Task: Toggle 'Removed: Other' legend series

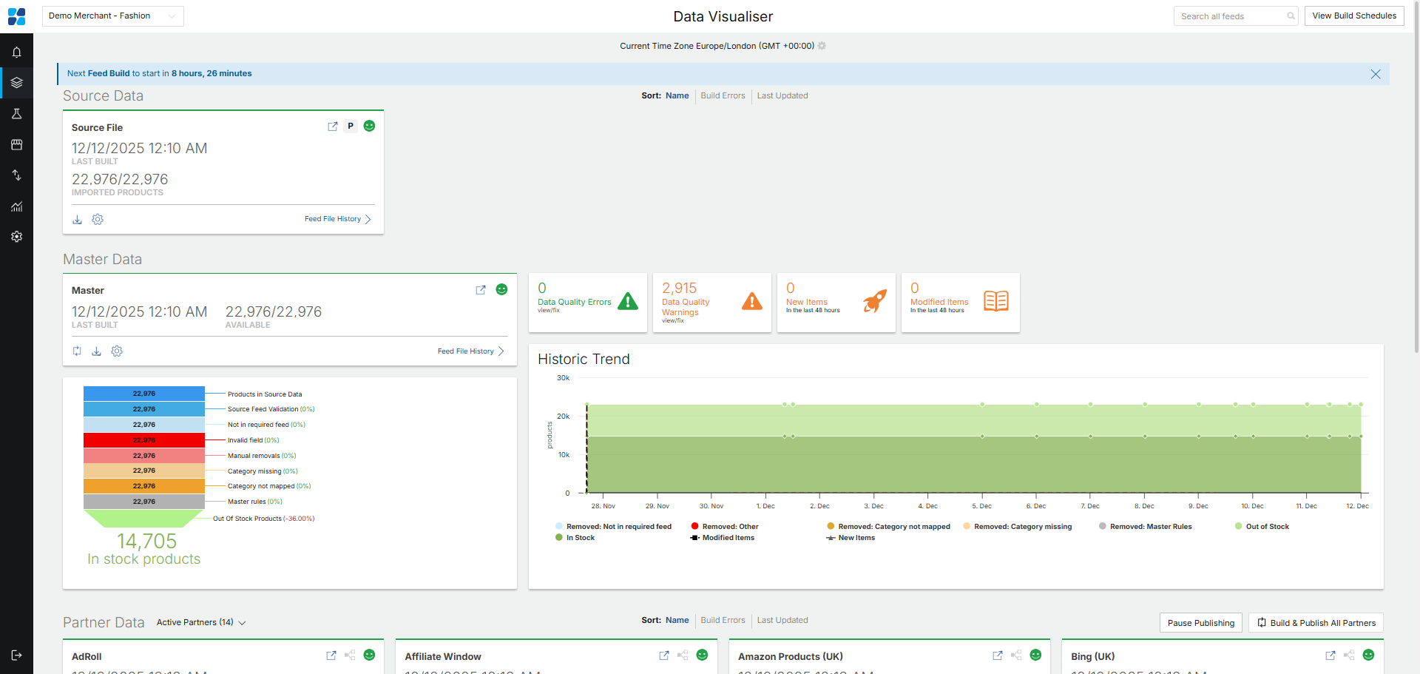Action: click(729, 527)
